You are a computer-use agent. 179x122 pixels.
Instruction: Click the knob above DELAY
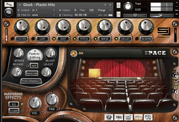[126, 26]
